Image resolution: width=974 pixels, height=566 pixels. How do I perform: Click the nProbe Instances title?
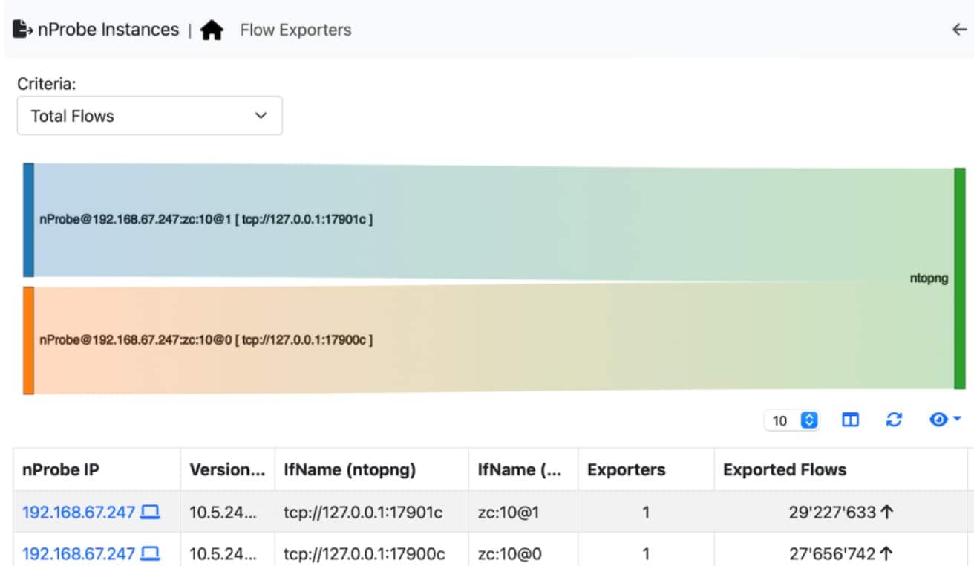click(108, 30)
